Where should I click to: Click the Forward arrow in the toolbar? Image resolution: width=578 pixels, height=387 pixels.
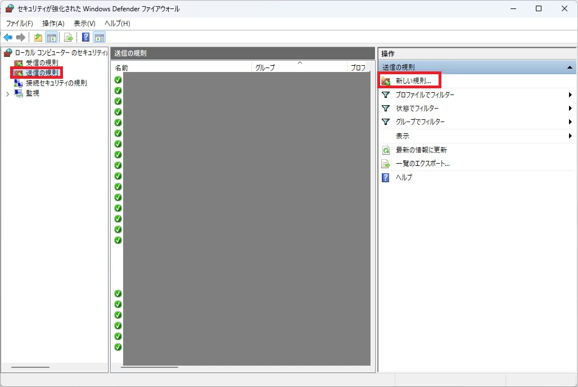pyautogui.click(x=21, y=37)
